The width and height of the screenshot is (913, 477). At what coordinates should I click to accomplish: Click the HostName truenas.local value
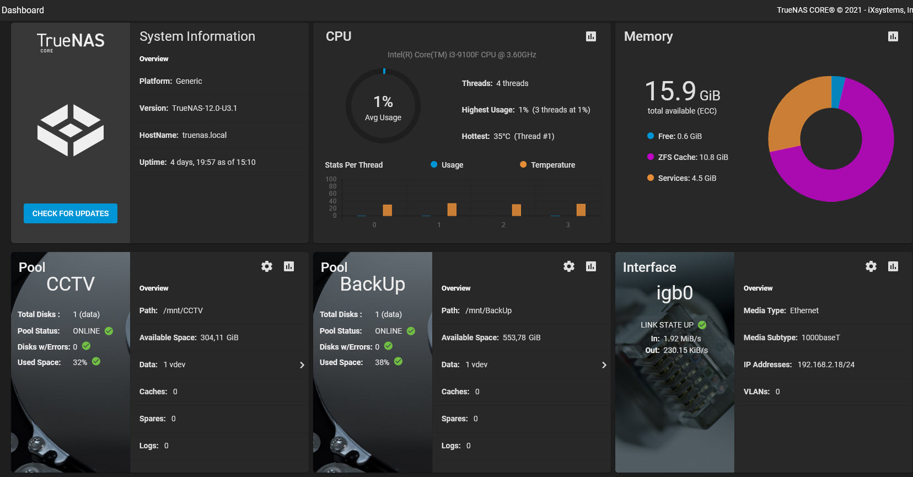[x=205, y=135]
